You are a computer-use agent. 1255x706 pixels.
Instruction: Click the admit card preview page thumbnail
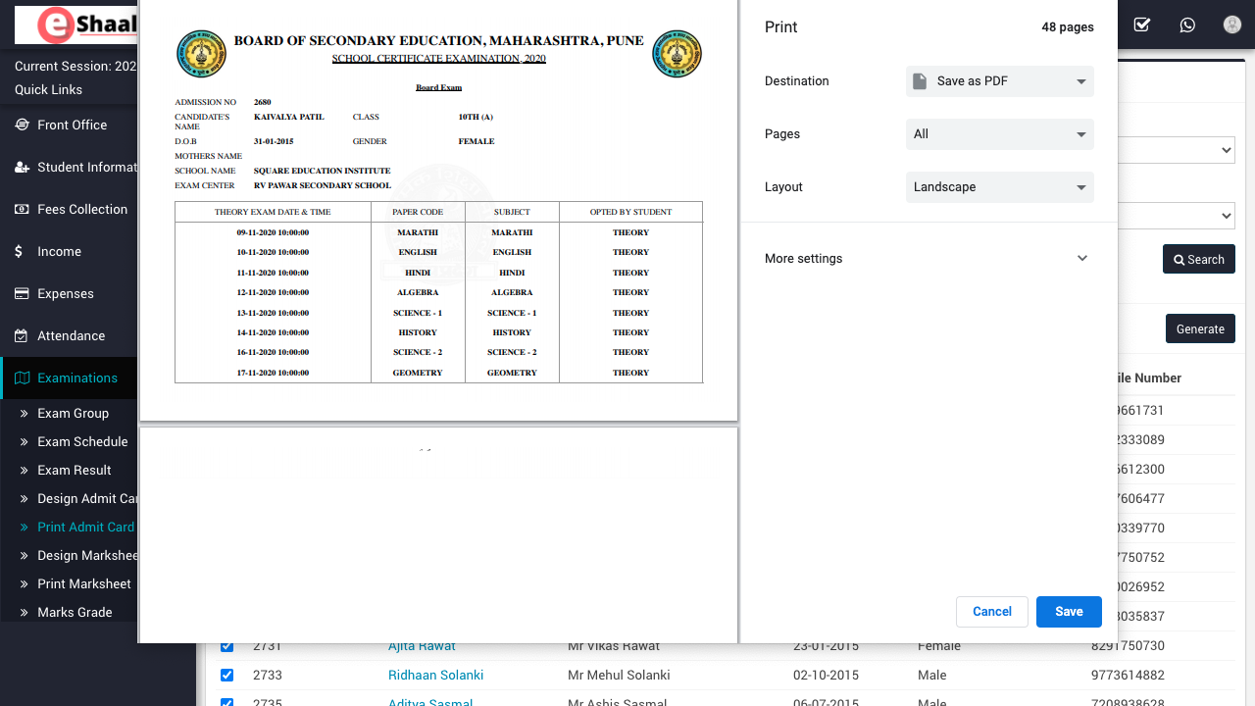(438, 211)
